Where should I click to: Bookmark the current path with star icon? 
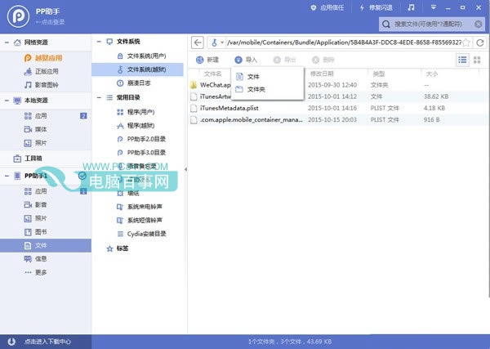click(x=466, y=43)
